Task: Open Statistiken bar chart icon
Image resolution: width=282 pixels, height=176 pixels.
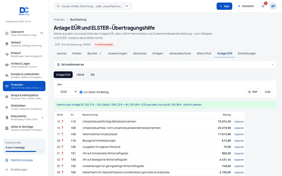Action: 7,107
